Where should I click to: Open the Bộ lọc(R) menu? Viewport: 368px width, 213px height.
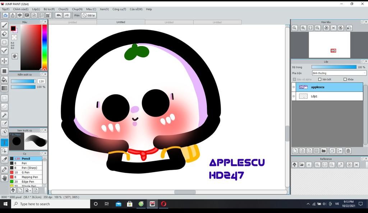tap(49, 9)
